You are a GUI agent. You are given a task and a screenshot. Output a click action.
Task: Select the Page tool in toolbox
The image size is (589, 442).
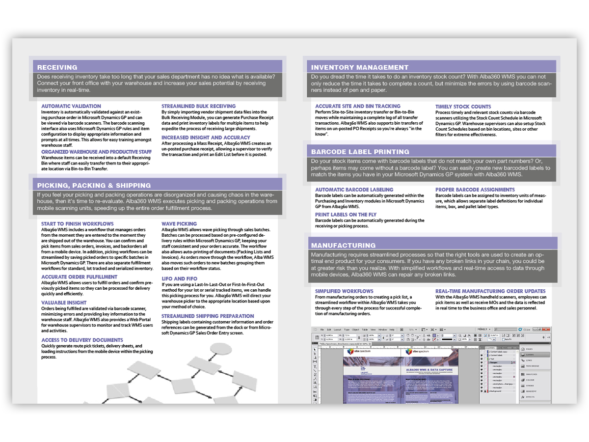pos(315,358)
